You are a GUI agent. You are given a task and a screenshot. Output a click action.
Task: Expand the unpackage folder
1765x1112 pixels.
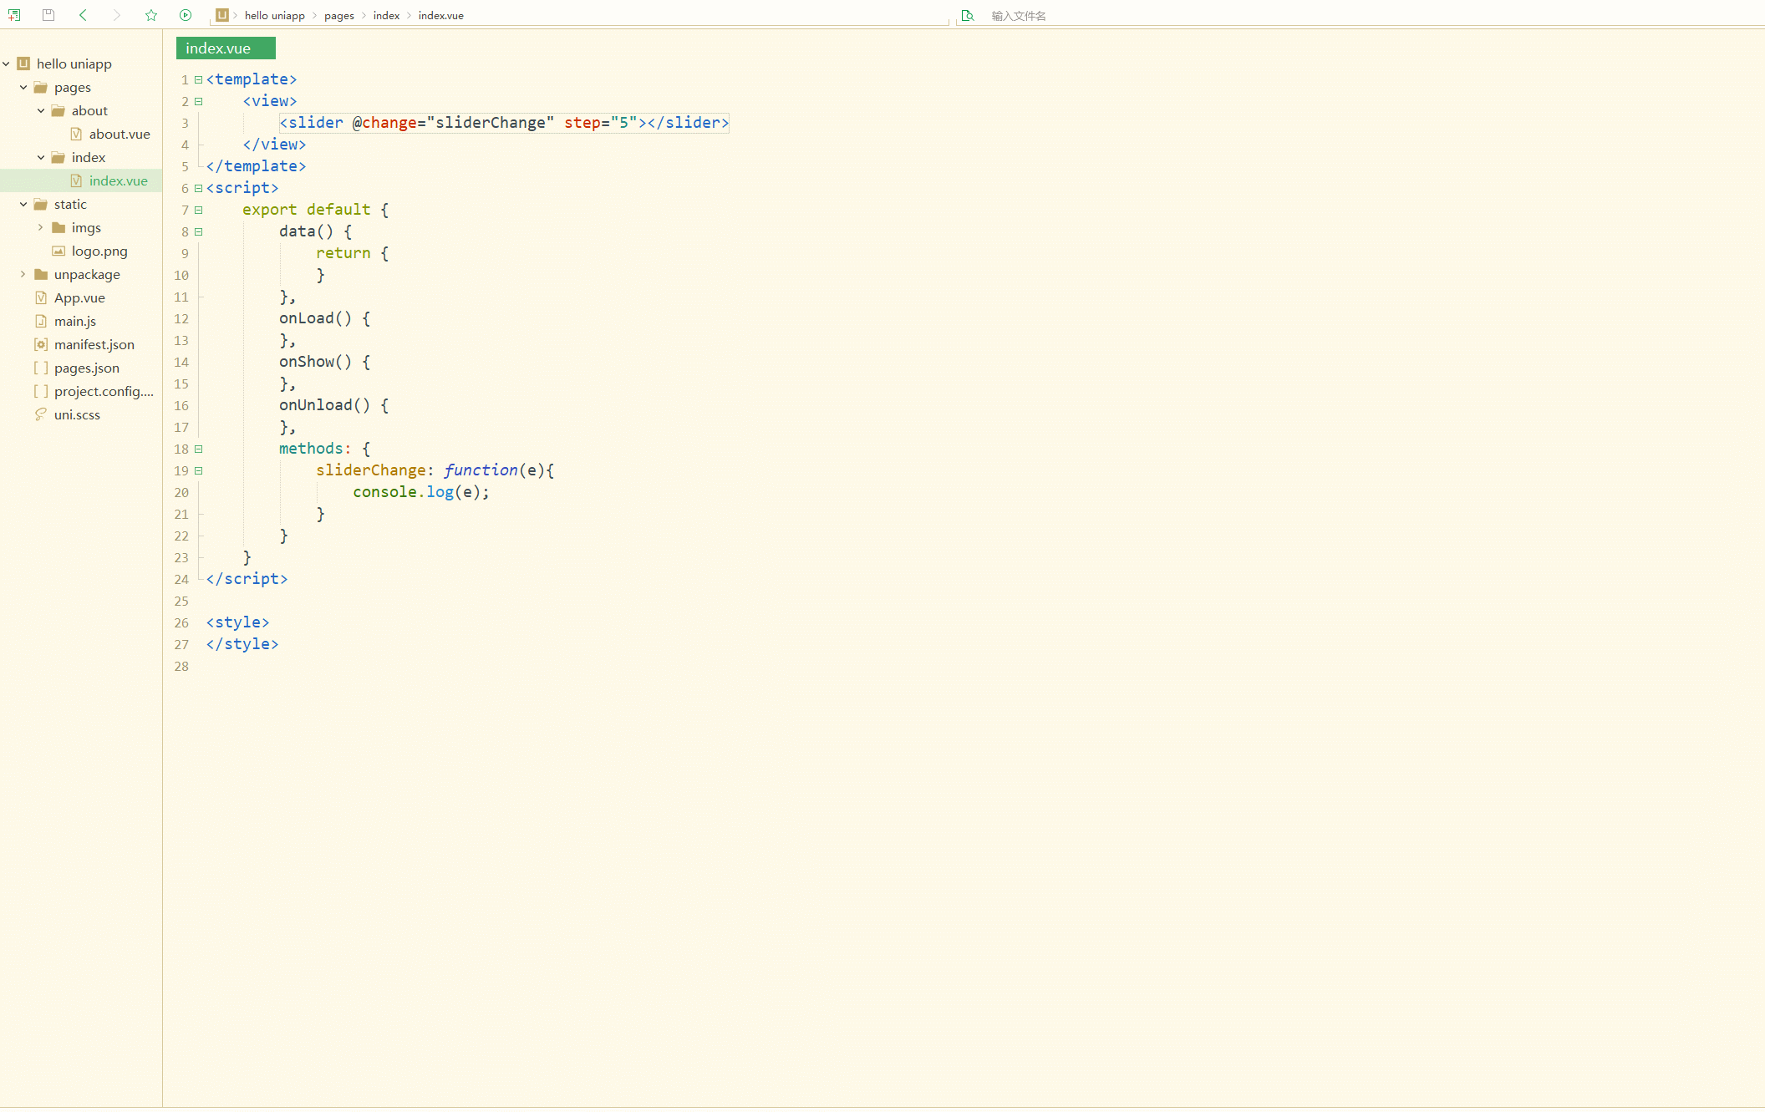23,274
